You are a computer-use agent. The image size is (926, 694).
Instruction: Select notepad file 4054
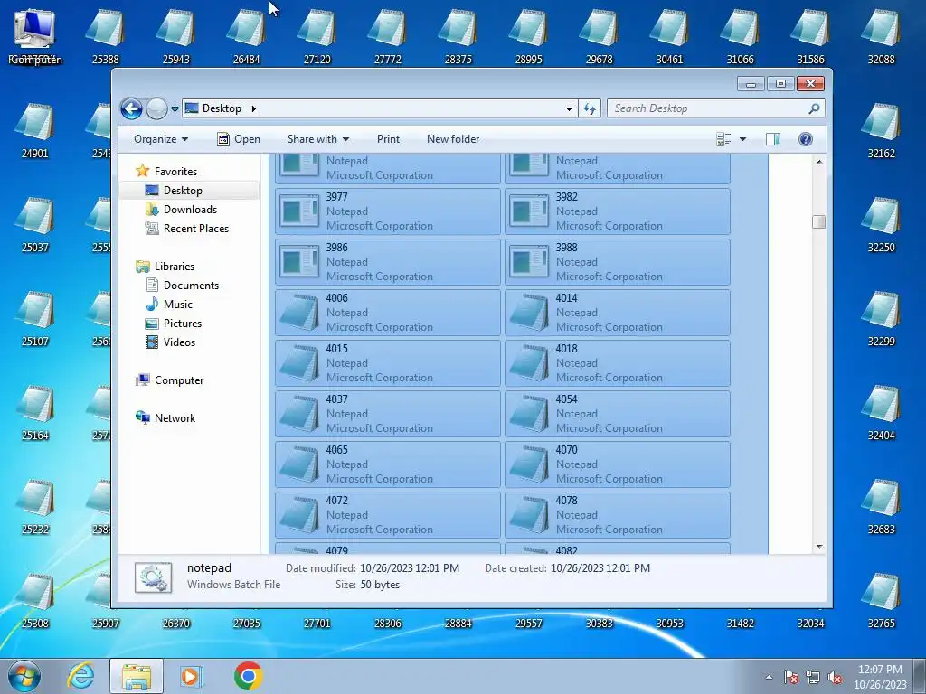pos(617,414)
